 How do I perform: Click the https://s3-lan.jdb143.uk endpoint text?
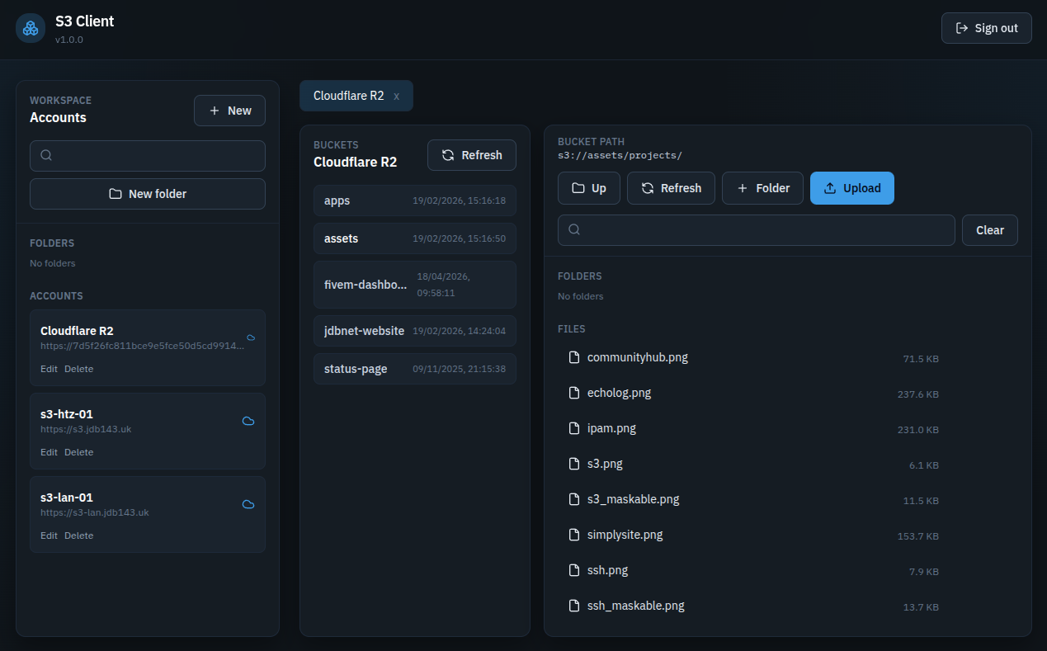[95, 512]
